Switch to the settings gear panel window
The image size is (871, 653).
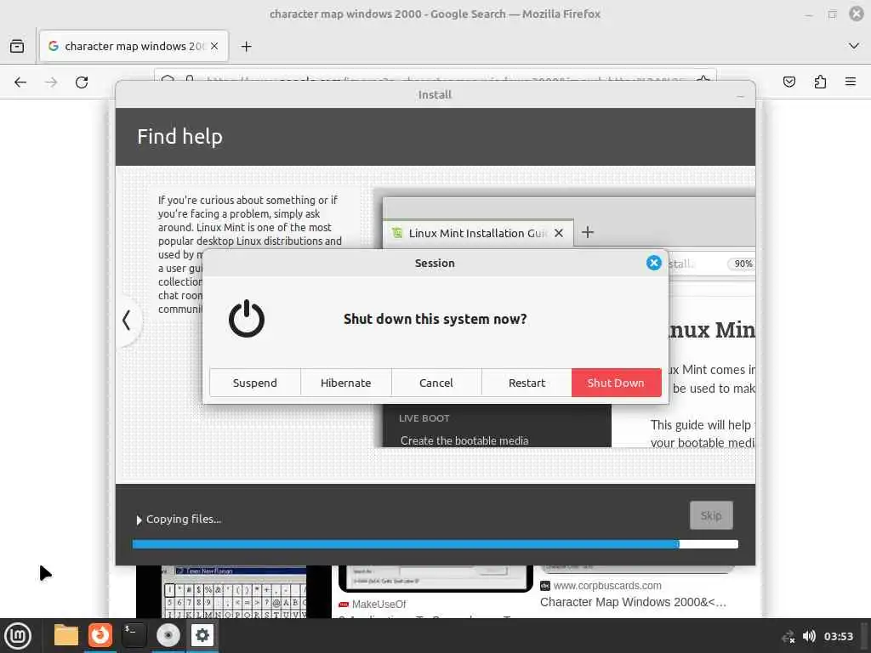(x=202, y=635)
